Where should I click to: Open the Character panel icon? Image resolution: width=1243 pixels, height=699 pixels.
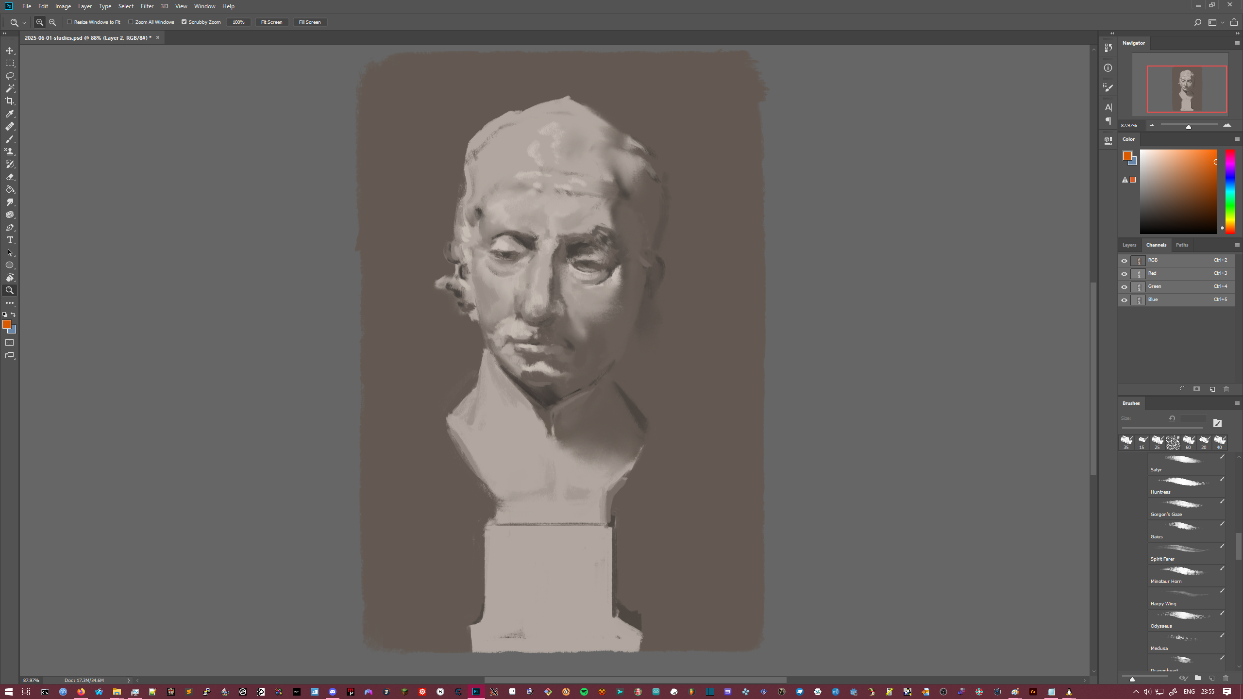pos(1108,107)
